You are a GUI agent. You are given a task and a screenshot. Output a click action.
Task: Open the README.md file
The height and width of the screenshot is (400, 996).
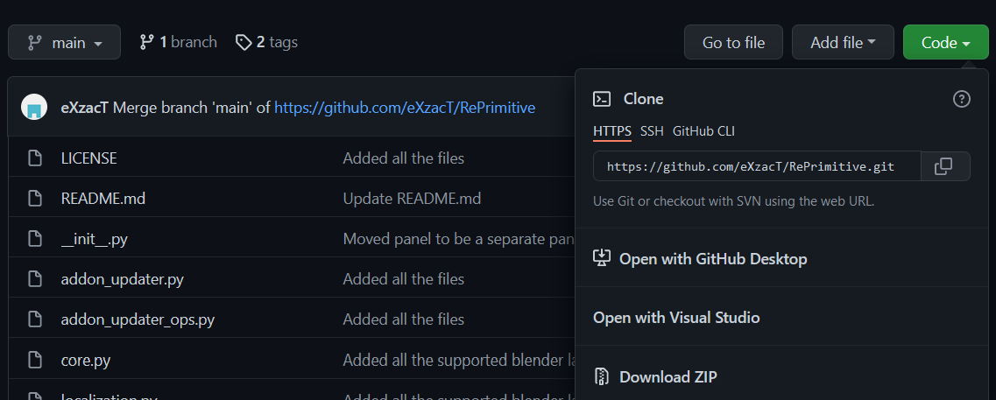pyautogui.click(x=103, y=199)
